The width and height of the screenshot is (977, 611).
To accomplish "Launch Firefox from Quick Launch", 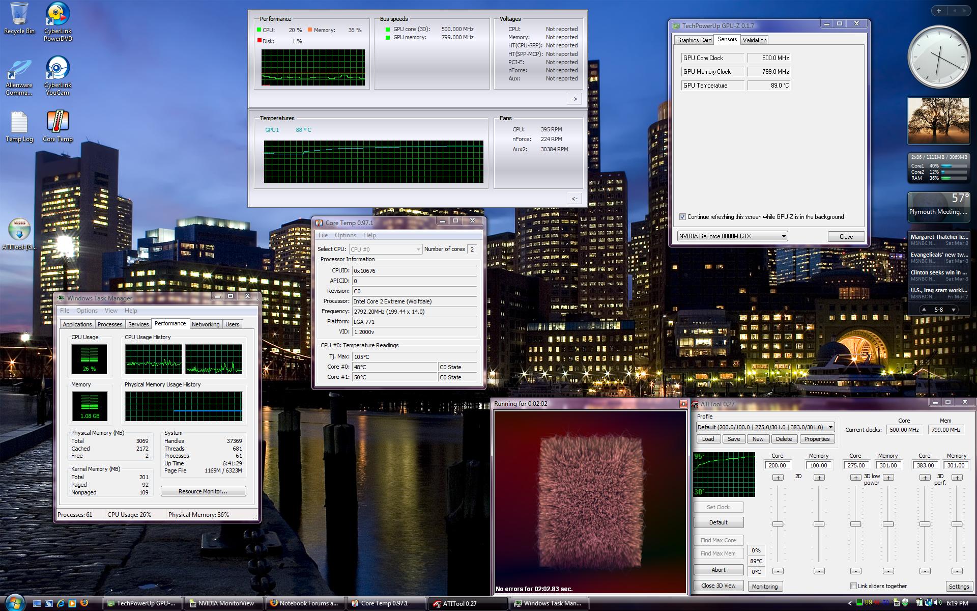I will pyautogui.click(x=84, y=603).
